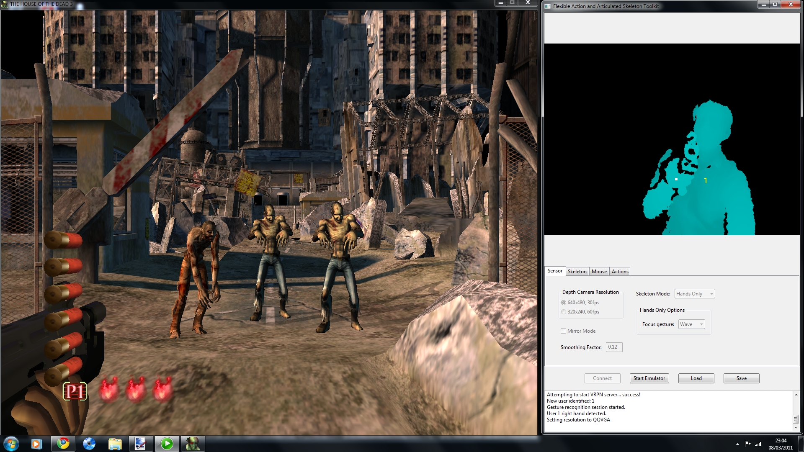Screen dimensions: 804x452
Task: Click the yellow user label 1 in depth view
Action: tap(706, 181)
